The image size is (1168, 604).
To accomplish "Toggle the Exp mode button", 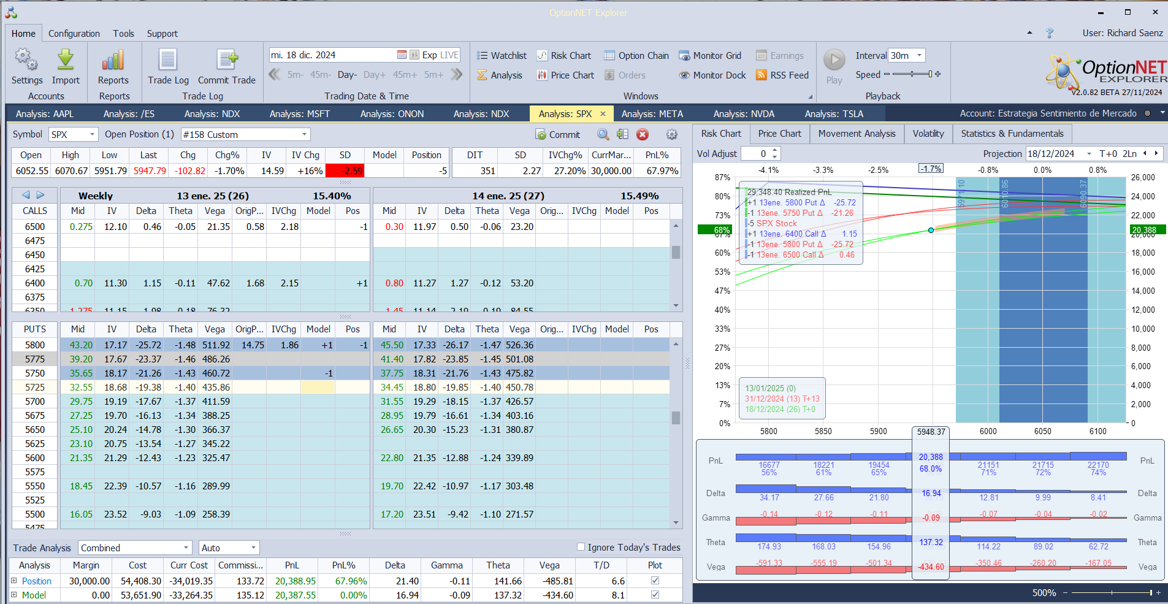I will point(430,55).
